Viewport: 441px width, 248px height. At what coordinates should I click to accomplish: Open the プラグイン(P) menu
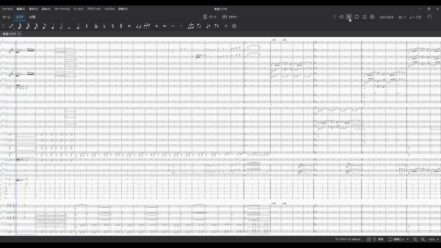coord(94,9)
